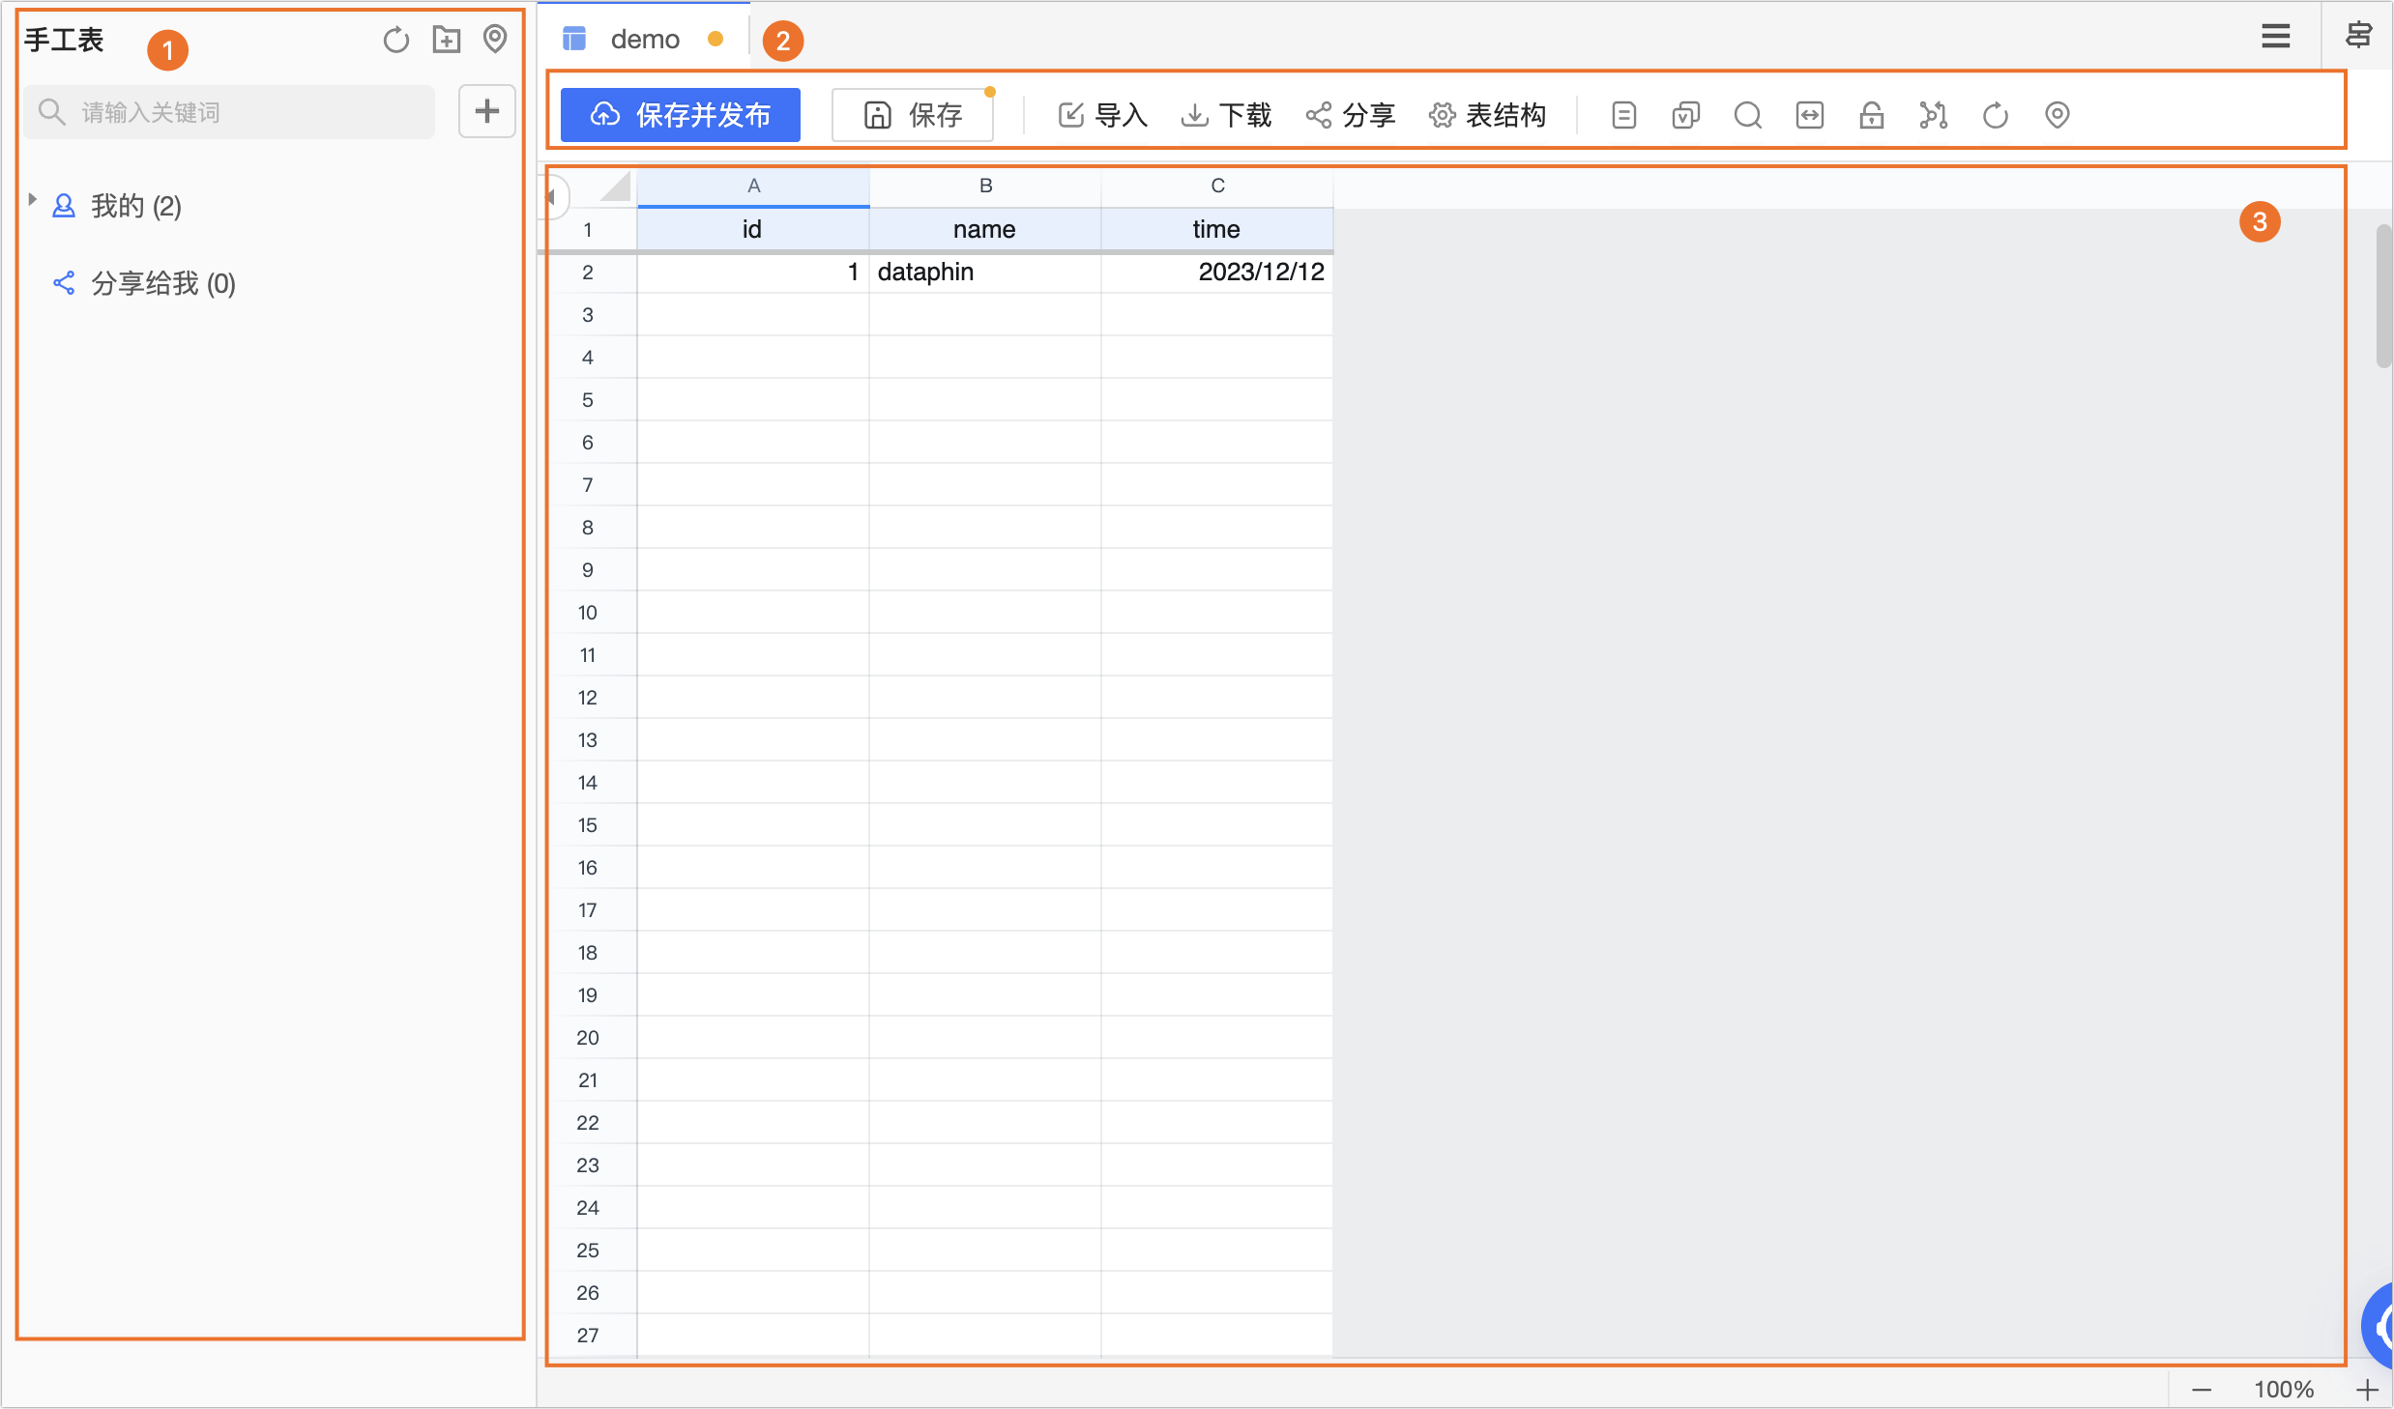This screenshot has height=1409, width=2394.
Task: Click the document log icon in toolbar
Action: click(x=1623, y=115)
